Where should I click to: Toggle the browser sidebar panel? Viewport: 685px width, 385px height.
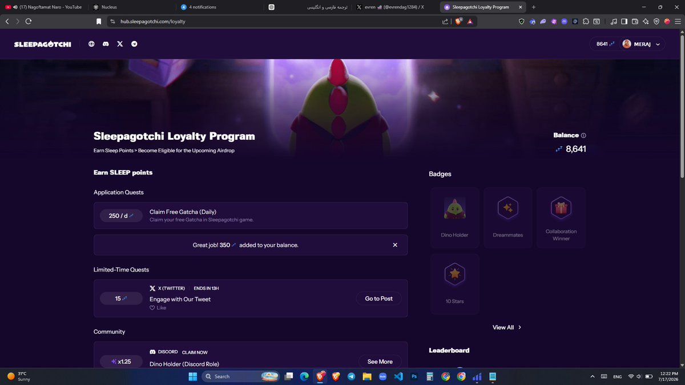624,21
